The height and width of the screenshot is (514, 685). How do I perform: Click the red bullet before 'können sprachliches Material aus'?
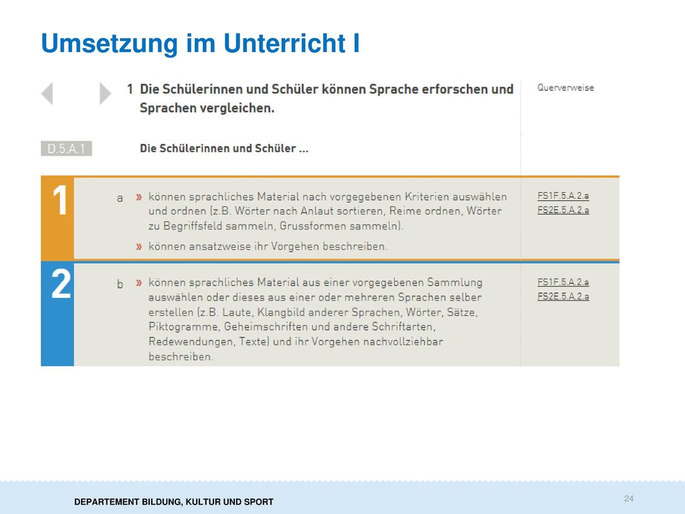coord(139,283)
